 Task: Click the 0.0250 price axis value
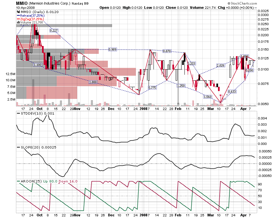[x=263, y=24]
